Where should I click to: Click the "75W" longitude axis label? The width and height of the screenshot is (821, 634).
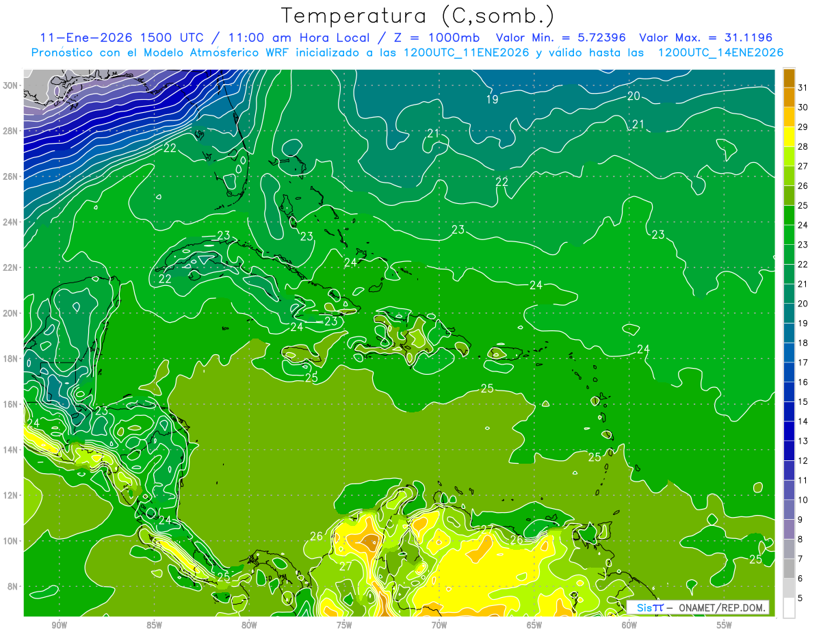point(344,625)
